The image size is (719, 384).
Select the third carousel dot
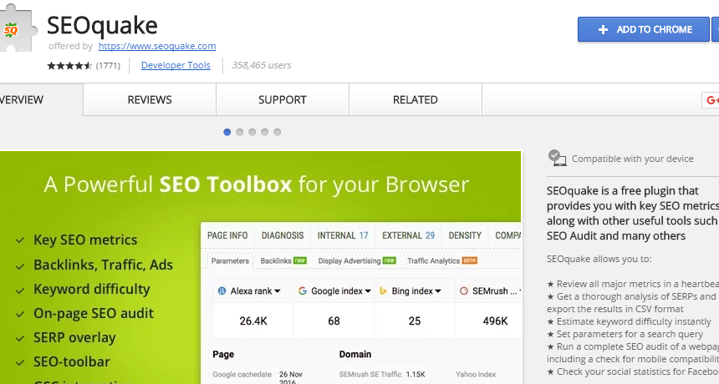[252, 132]
